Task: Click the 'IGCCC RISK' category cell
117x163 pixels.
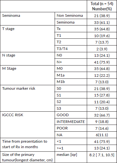Action: [27, 125]
